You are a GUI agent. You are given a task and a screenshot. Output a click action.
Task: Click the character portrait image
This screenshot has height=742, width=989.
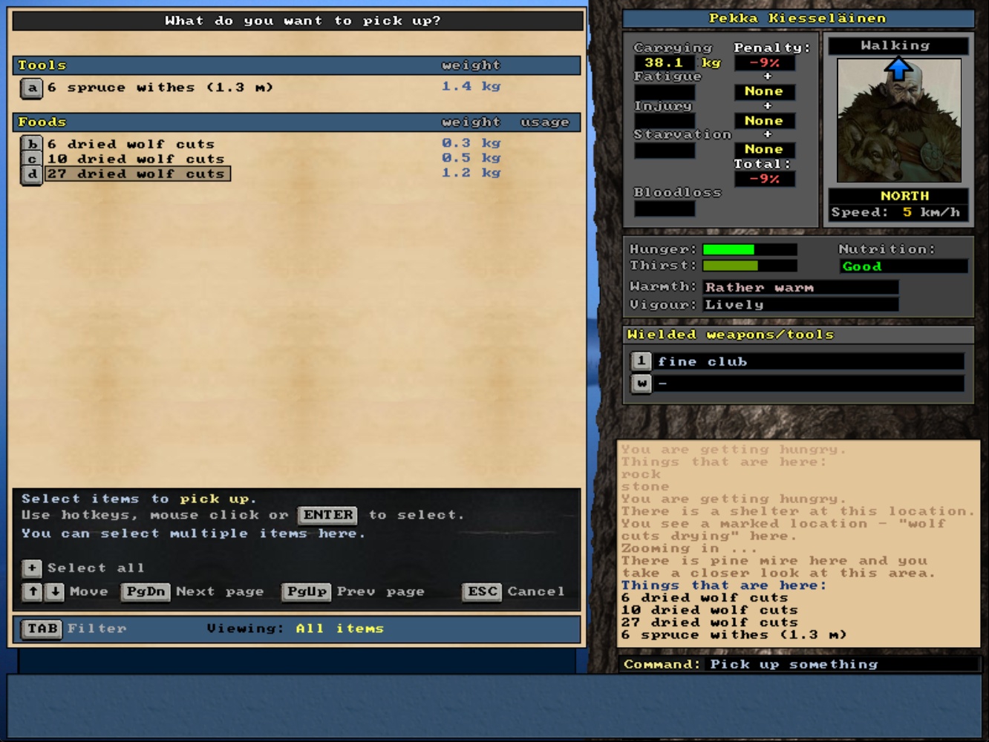(898, 120)
